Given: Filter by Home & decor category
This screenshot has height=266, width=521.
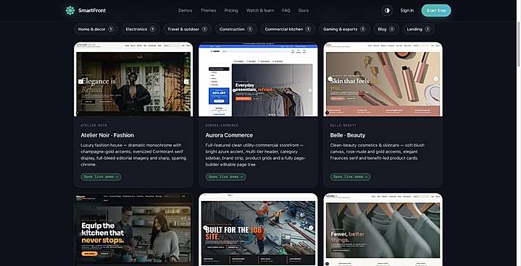Looking at the screenshot, I should click(x=96, y=29).
